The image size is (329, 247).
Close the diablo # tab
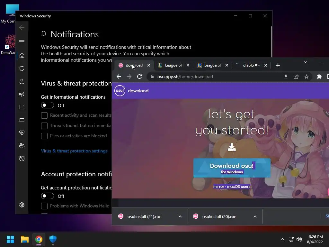tap(266, 65)
